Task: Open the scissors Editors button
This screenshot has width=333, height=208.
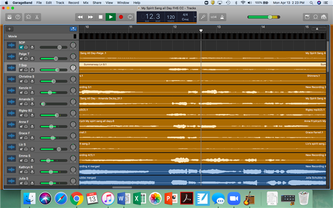Action: click(37, 17)
